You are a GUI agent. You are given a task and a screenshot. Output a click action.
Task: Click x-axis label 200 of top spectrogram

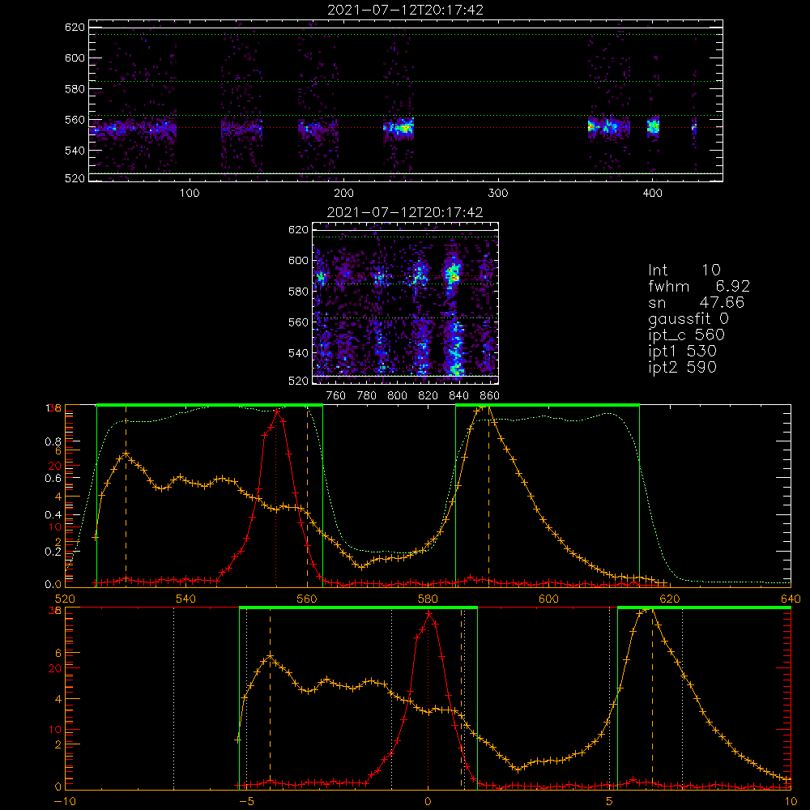344,194
